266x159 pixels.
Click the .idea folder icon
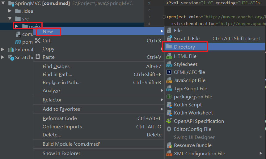click(x=18, y=11)
